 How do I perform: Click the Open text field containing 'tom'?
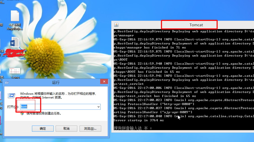[x=60, y=107]
